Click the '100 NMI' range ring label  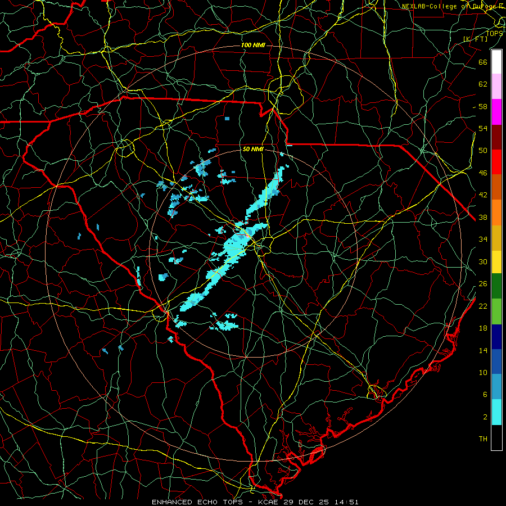pos(253,45)
